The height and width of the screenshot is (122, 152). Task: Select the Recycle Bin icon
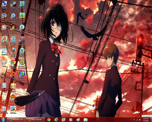[4, 110]
